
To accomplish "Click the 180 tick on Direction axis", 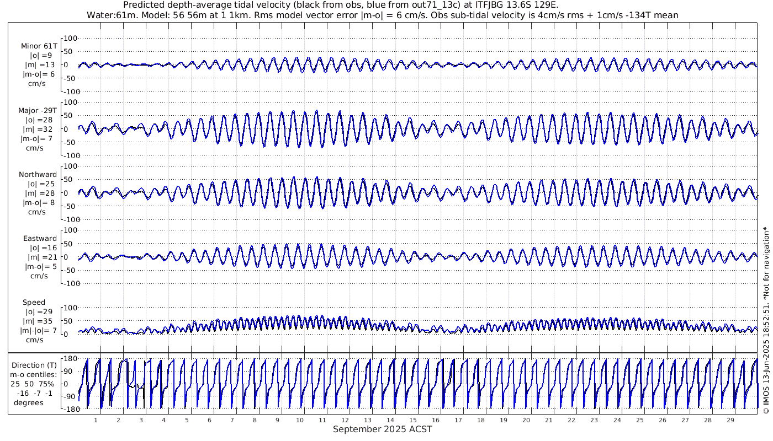I will tap(68, 359).
